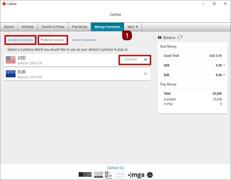
Task: Click the Available Currencies sub-tab
Action: [x=20, y=40]
